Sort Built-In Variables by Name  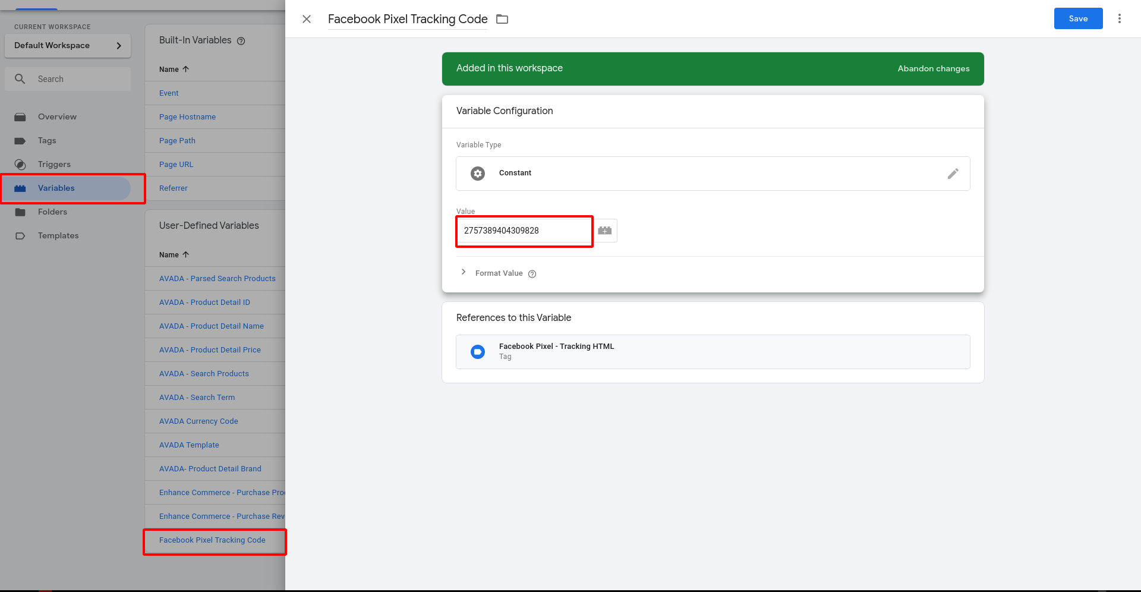pos(174,70)
